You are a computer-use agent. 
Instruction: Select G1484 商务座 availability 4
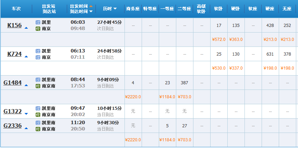coord(133,83)
